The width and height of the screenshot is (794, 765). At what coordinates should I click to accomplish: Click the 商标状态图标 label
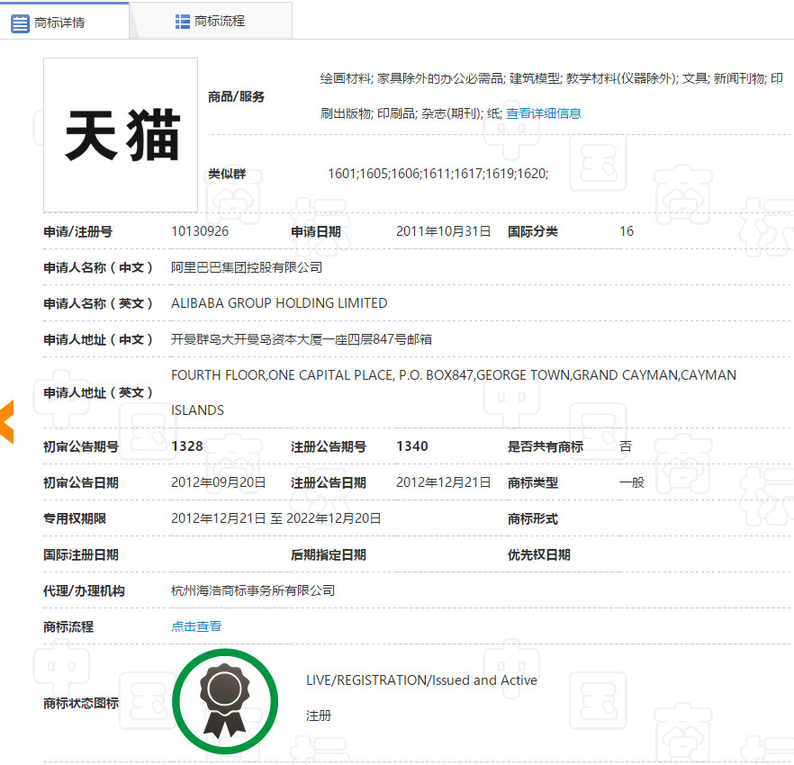tap(80, 703)
